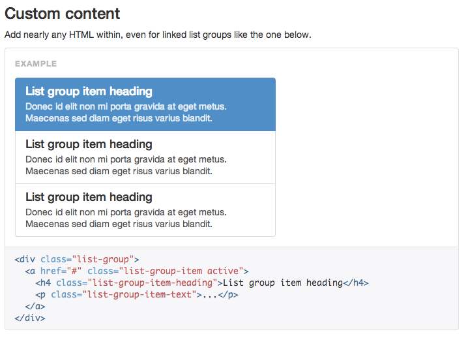
Task: Click "Maecenas sed diam" line in active item
Action: (119, 119)
